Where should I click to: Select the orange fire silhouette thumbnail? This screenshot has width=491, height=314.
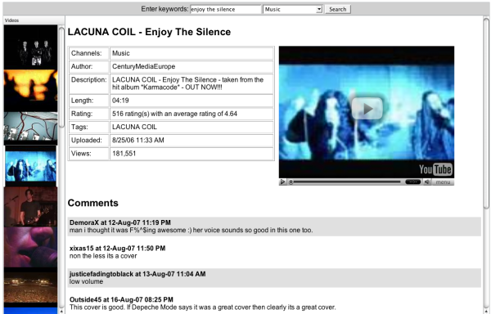pyautogui.click(x=31, y=90)
